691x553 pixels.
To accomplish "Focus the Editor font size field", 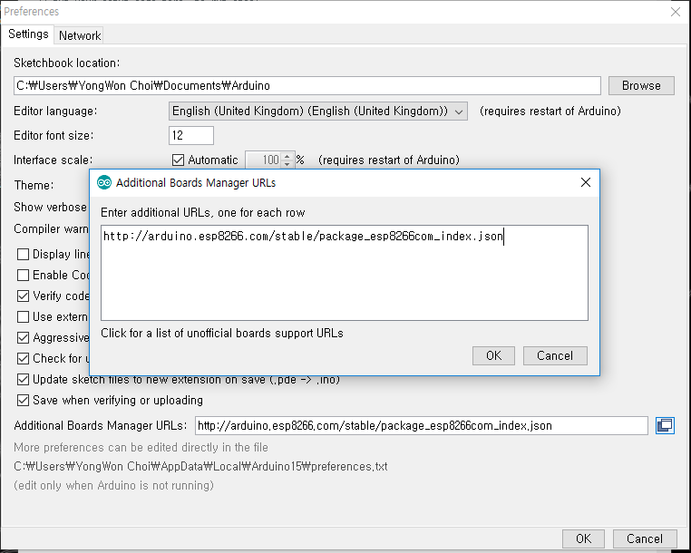I will coord(191,136).
